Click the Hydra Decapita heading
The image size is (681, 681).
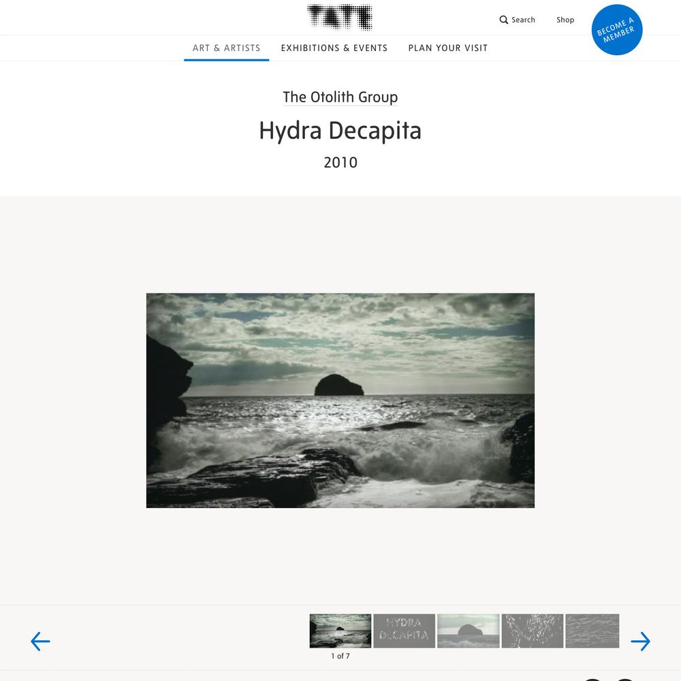click(x=340, y=131)
